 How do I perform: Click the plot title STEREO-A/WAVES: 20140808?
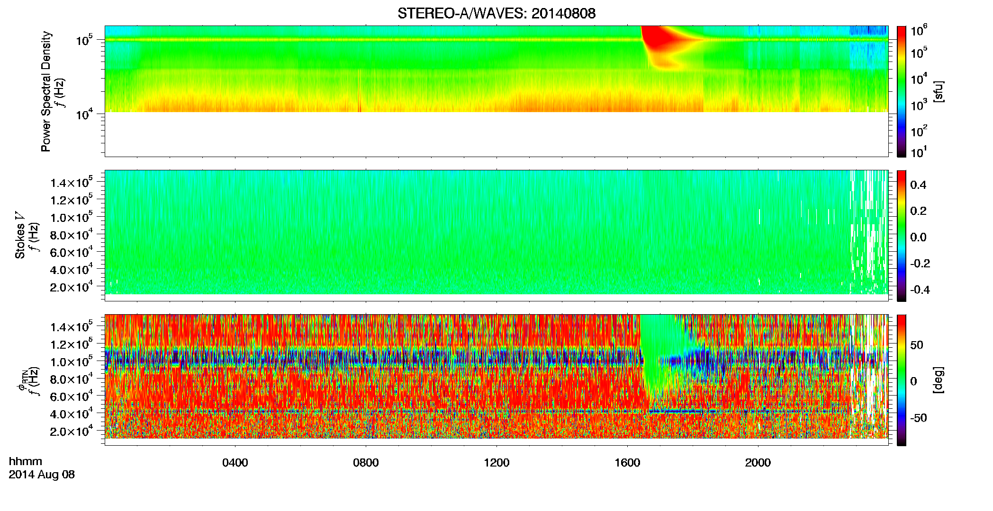(x=496, y=13)
